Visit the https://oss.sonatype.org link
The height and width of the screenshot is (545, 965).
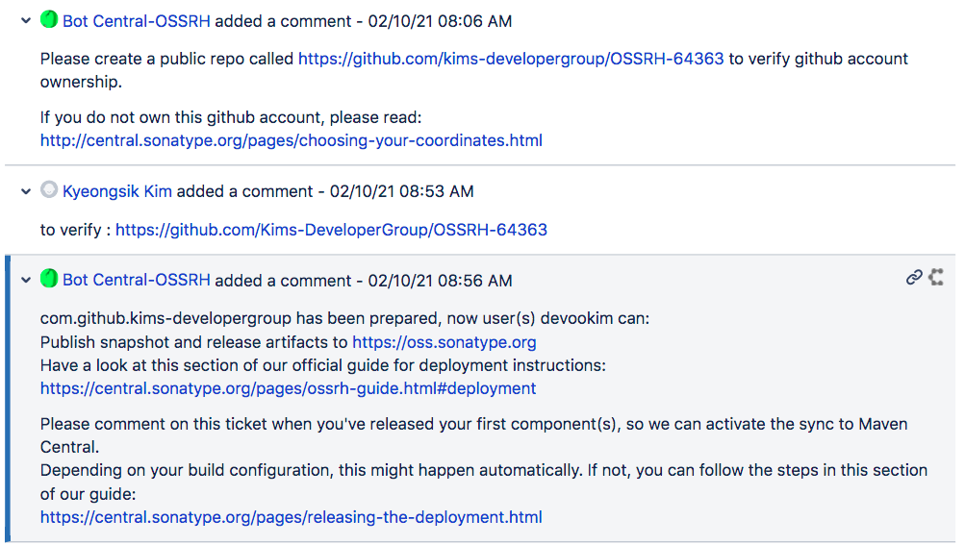tap(444, 342)
